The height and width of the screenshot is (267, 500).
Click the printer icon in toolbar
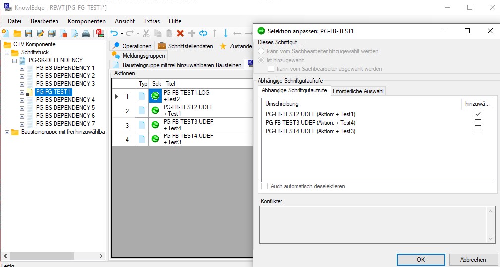click(86, 33)
